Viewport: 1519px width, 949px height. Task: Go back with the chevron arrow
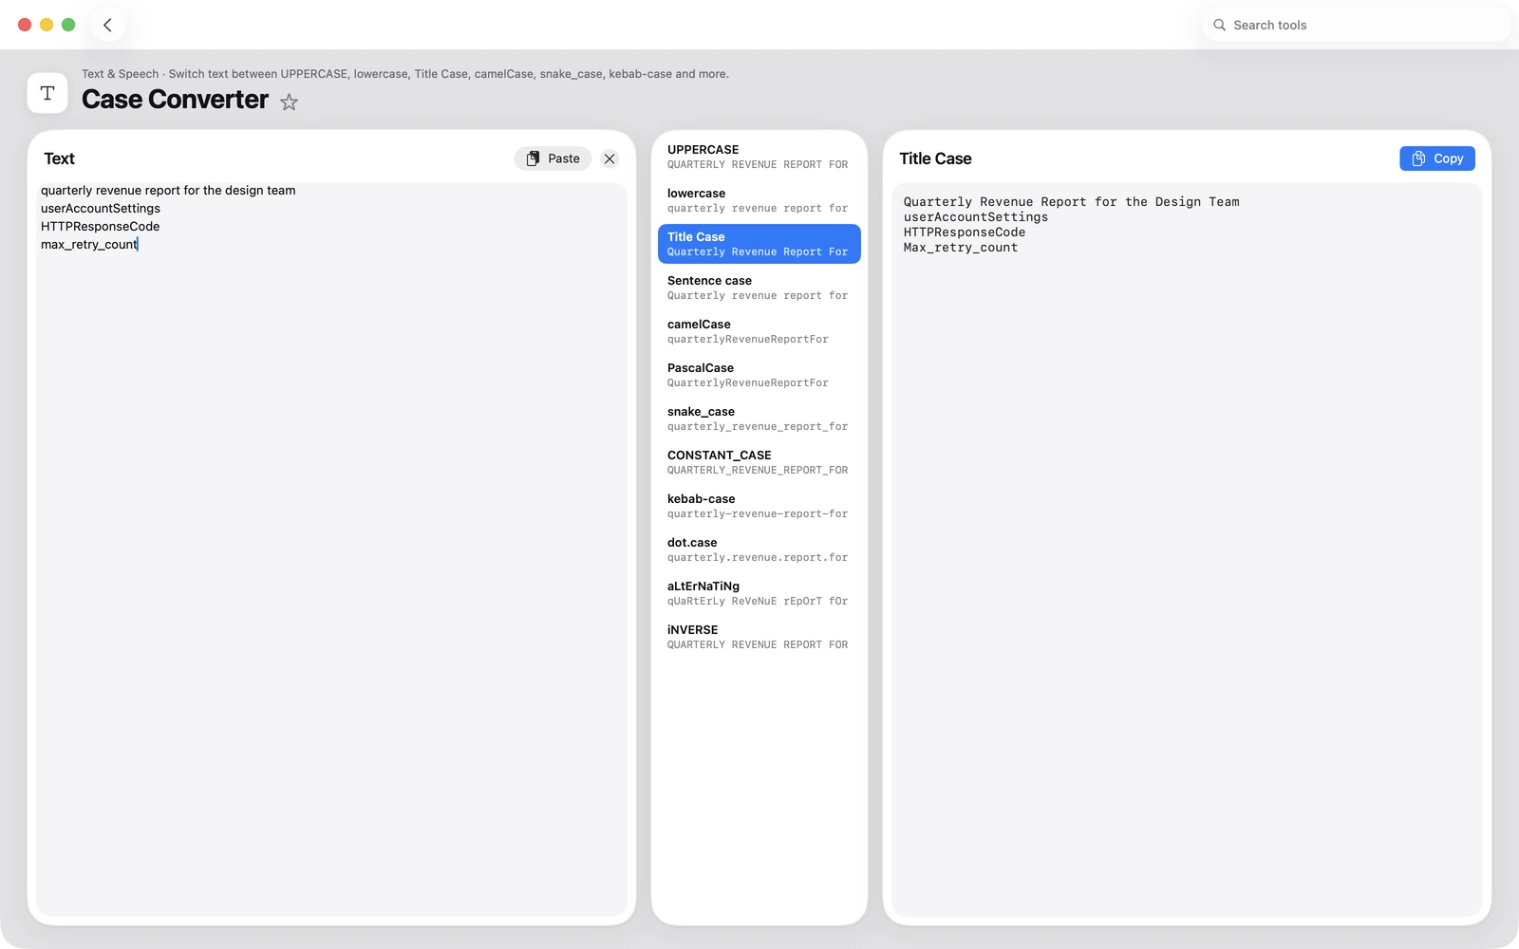(107, 26)
